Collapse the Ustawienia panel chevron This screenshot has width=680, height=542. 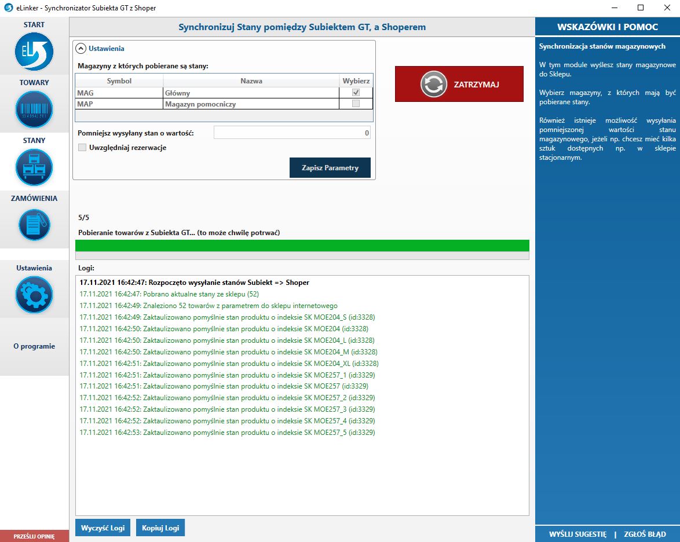click(x=82, y=49)
